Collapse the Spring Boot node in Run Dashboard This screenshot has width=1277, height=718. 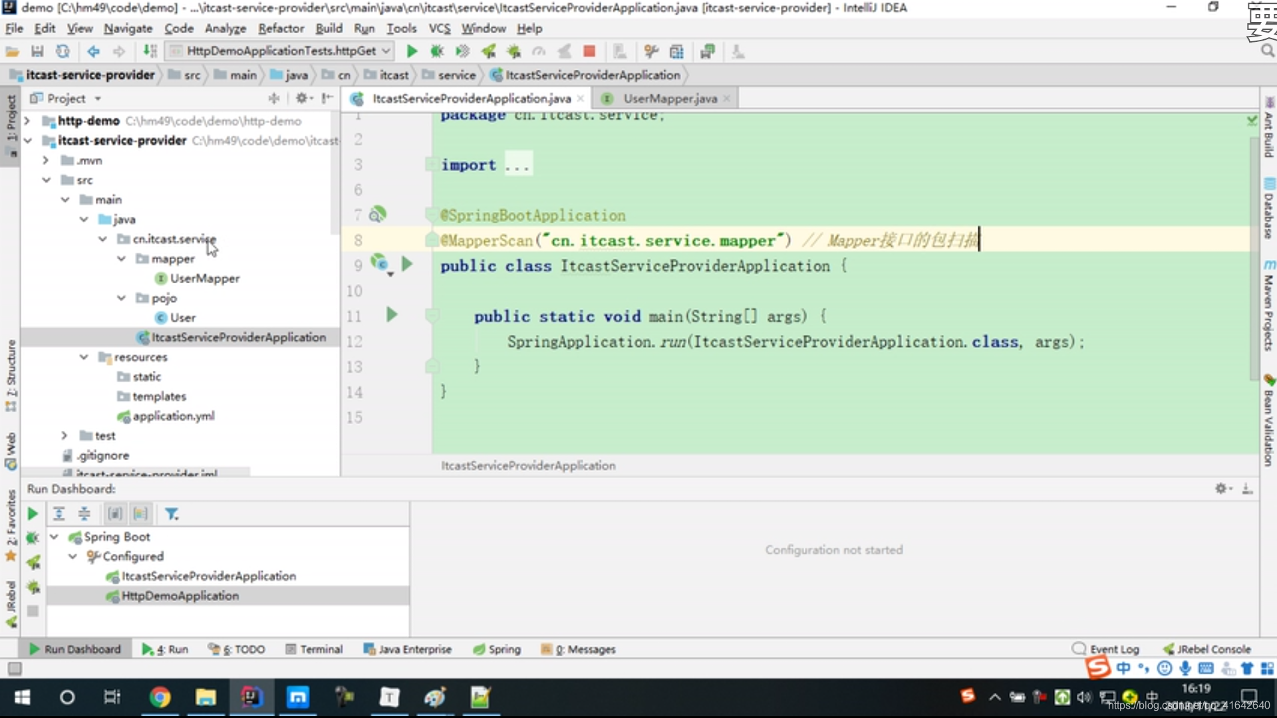pos(55,537)
